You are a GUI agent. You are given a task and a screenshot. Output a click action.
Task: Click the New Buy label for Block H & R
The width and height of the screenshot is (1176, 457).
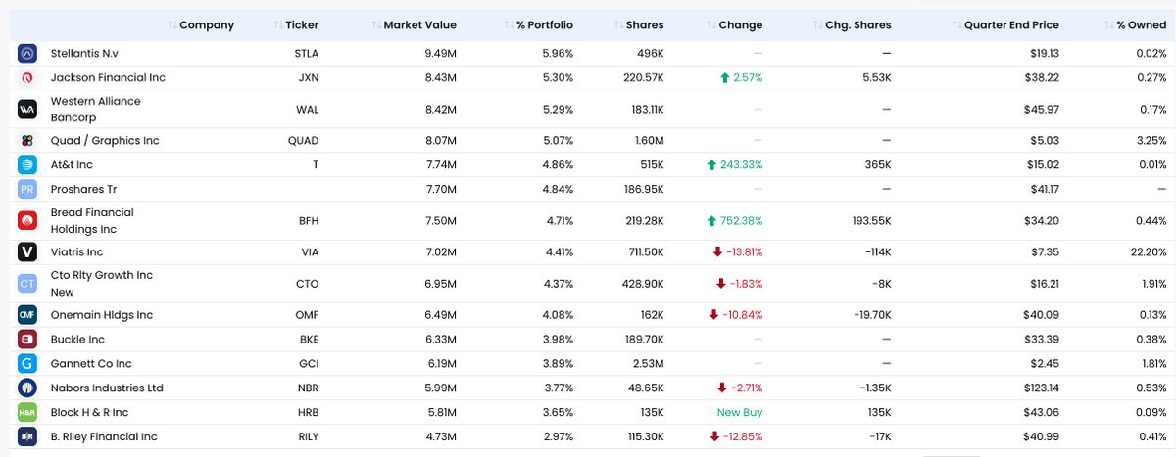(740, 412)
